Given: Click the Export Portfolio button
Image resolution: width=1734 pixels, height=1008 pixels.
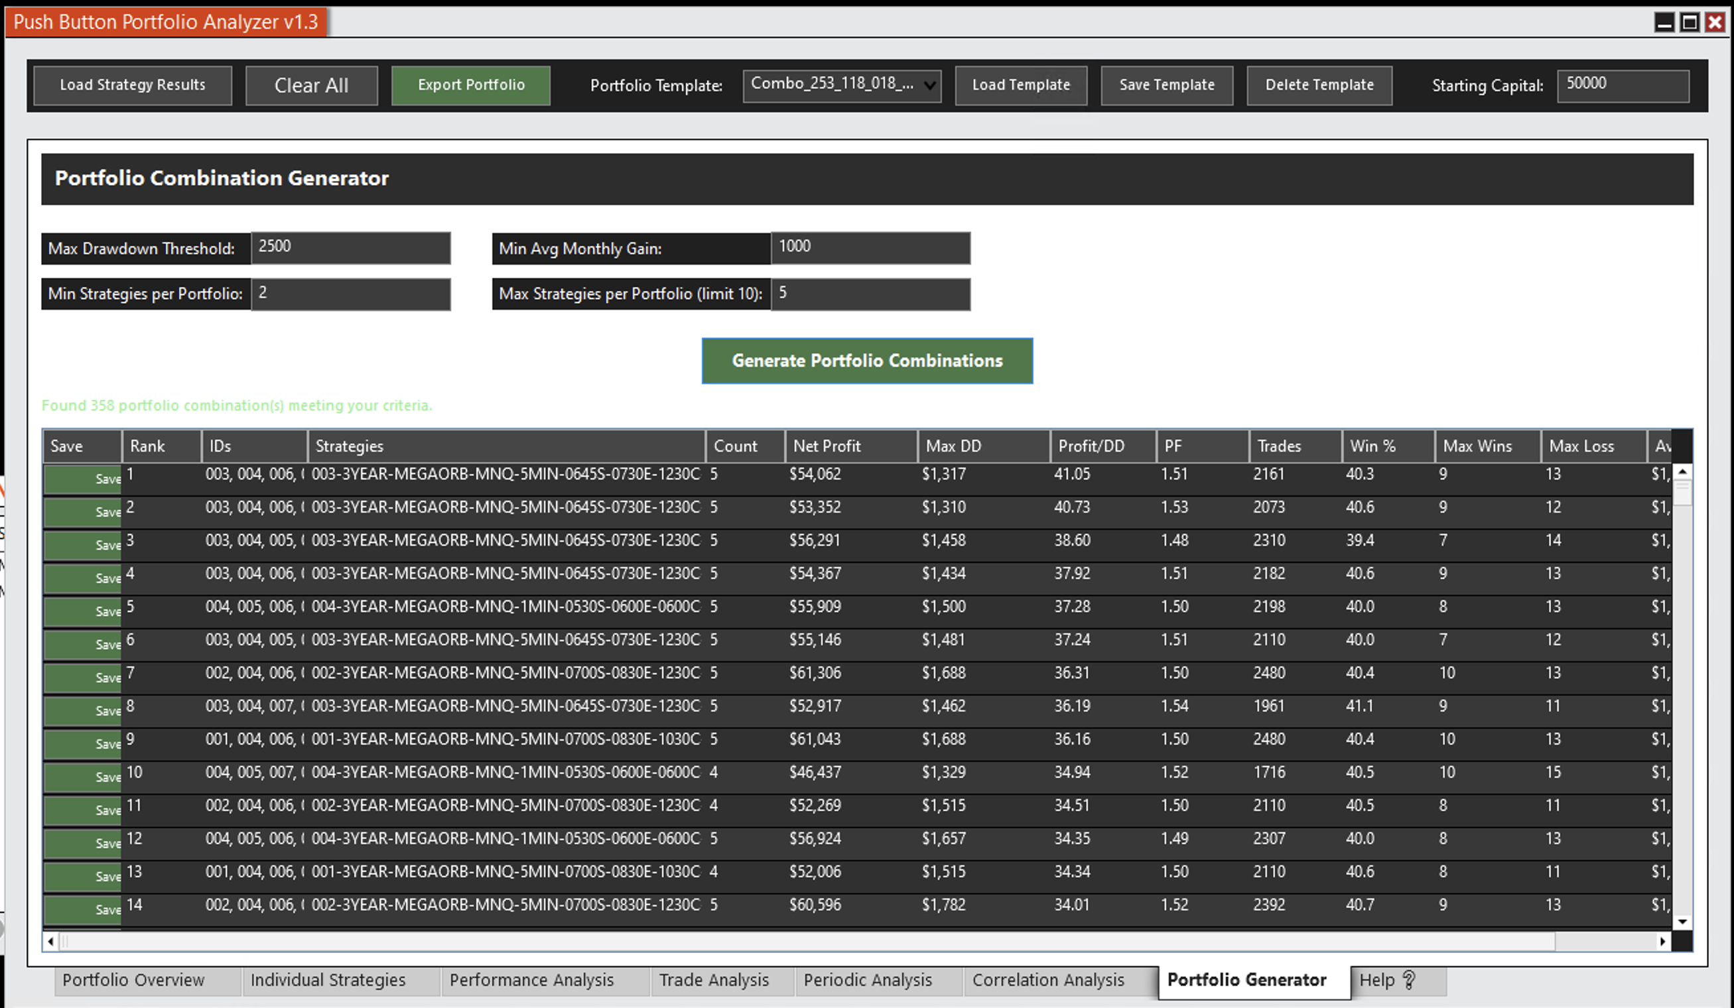Looking at the screenshot, I should (471, 86).
